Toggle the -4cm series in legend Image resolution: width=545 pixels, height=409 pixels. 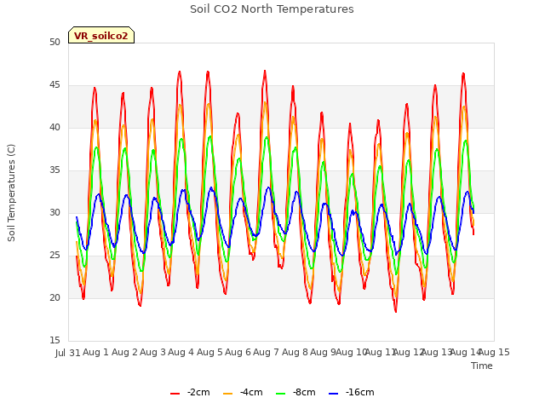tap(243, 392)
